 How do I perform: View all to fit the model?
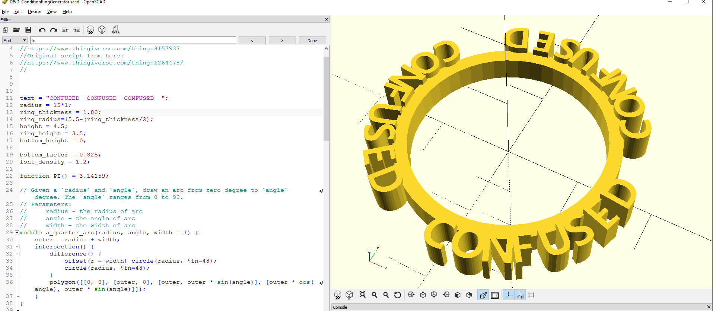(x=363, y=295)
